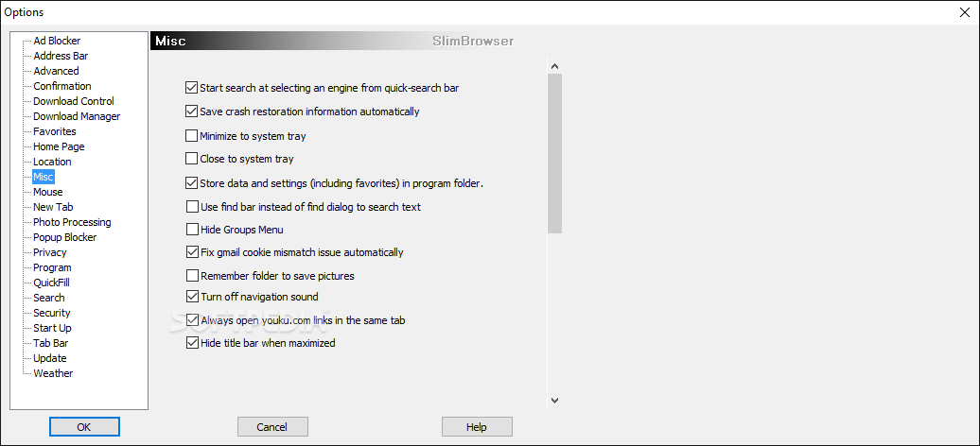The image size is (980, 446).
Task: Click the Cancel button
Action: [x=272, y=427]
